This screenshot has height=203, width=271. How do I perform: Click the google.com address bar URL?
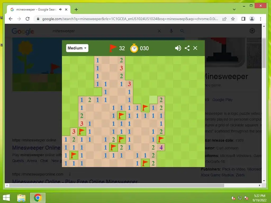[x=130, y=19]
